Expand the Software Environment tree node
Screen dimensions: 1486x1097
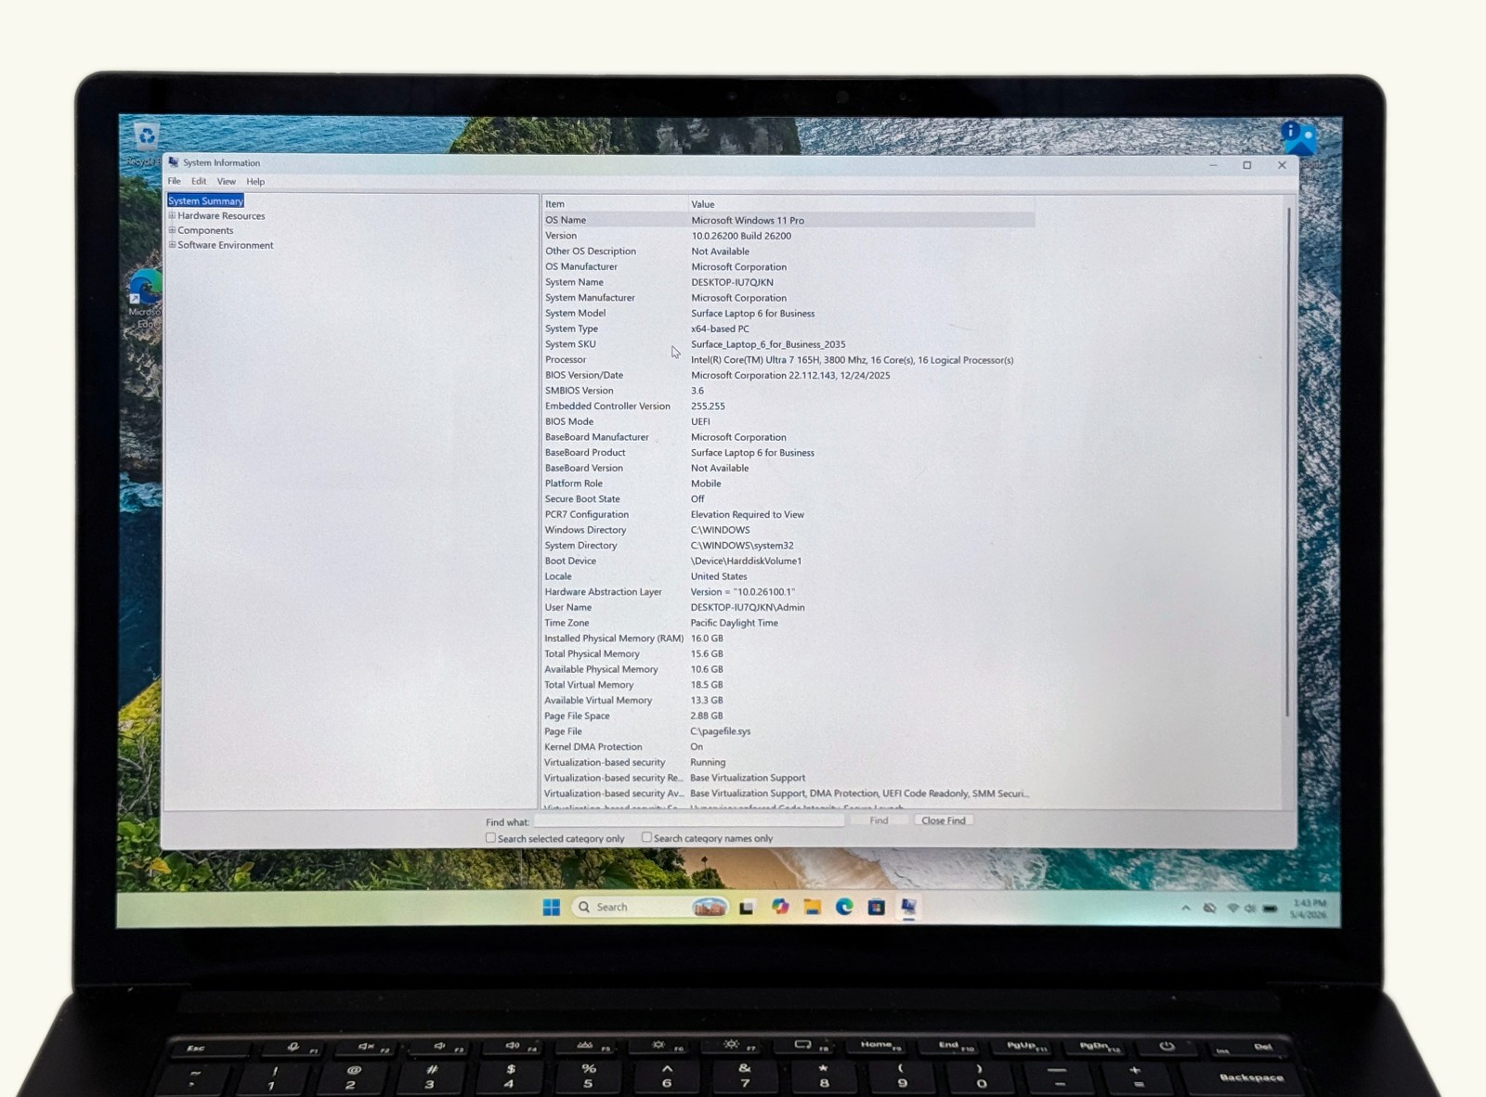click(172, 245)
